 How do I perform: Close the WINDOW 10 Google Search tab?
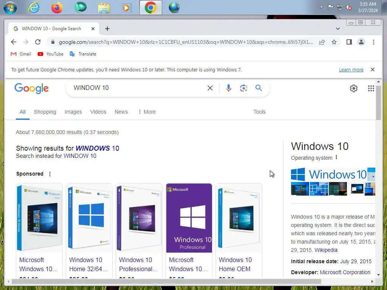pyautogui.click(x=93, y=29)
